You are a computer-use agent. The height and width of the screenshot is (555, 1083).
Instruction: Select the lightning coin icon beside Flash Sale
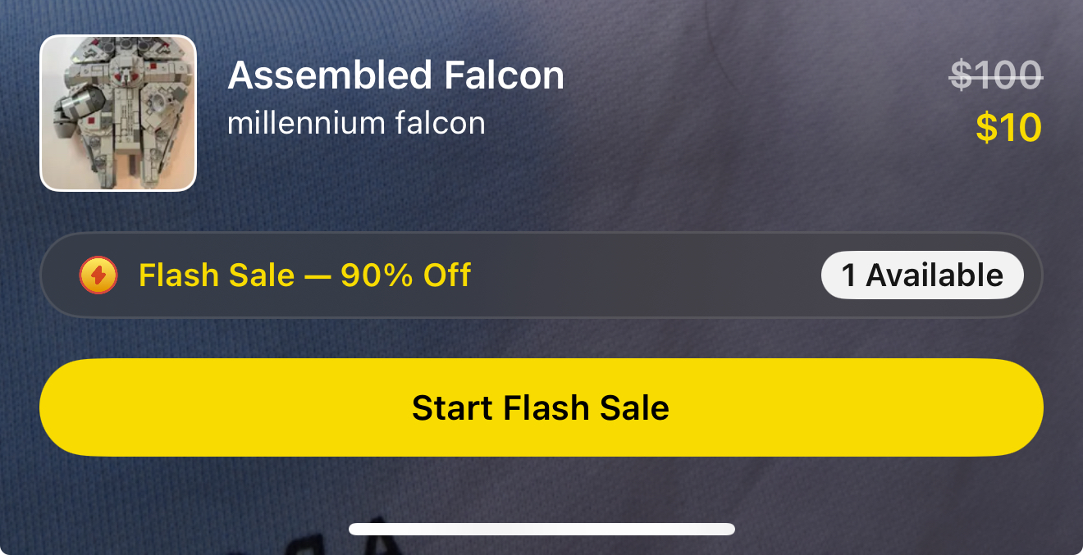click(98, 275)
